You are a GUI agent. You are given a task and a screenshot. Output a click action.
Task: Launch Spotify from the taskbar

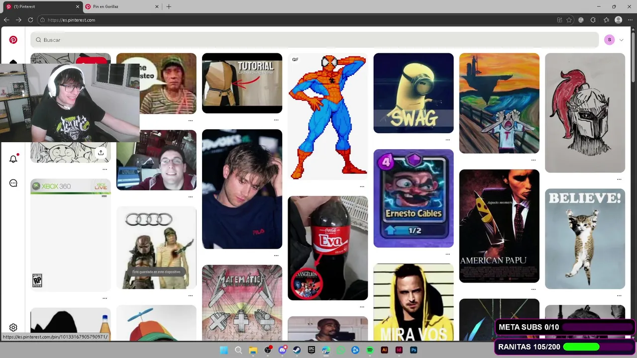(370, 350)
